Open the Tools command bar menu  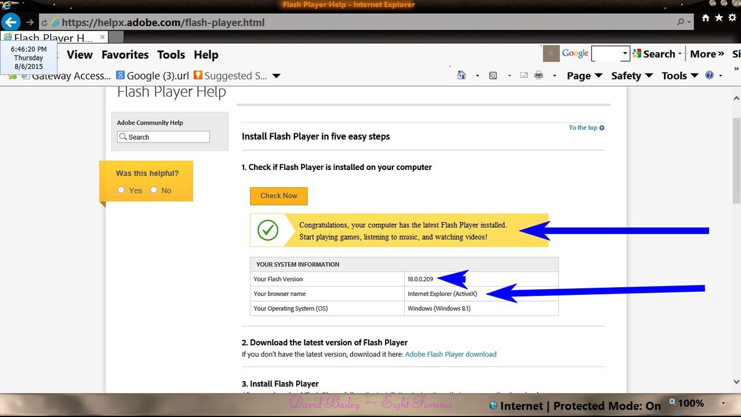pos(680,76)
